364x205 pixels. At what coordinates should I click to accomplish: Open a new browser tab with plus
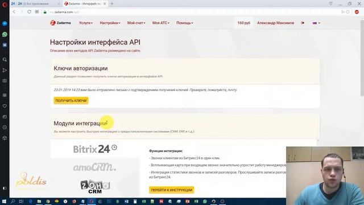tap(112, 3)
